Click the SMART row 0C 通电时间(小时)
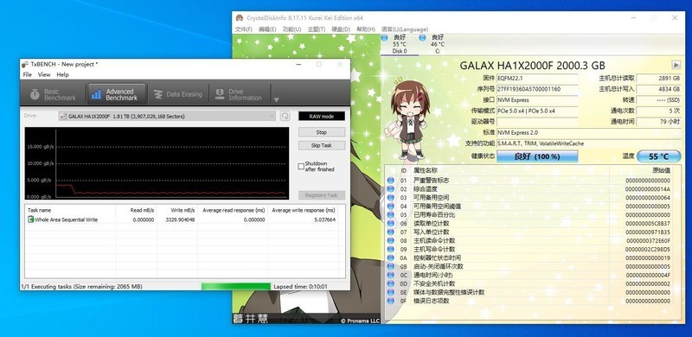Image resolution: width=692 pixels, height=337 pixels. coord(529,275)
